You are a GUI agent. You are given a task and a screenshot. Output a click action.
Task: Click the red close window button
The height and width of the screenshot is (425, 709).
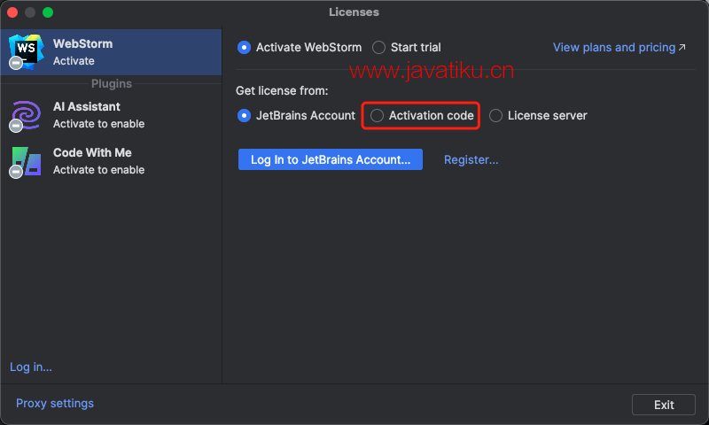[x=12, y=12]
